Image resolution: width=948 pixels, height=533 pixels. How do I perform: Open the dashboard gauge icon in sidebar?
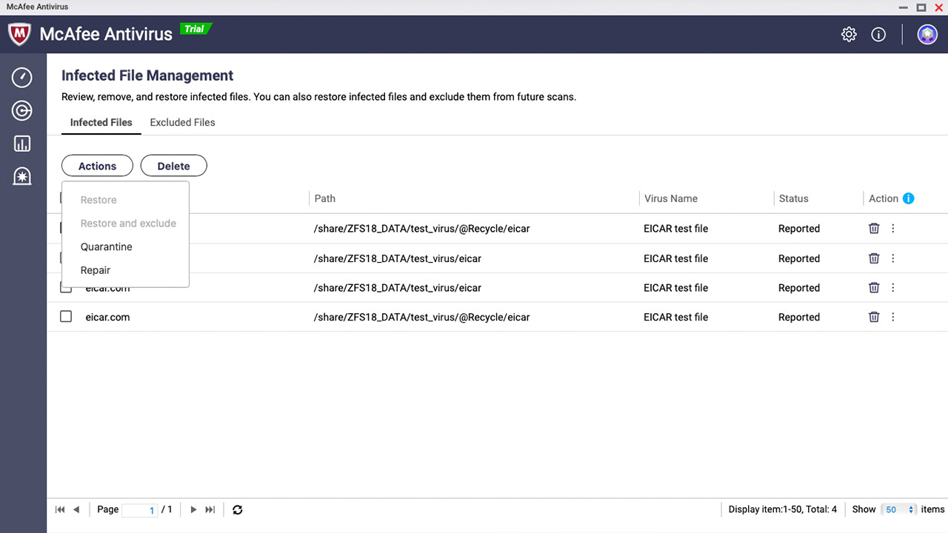pos(22,77)
